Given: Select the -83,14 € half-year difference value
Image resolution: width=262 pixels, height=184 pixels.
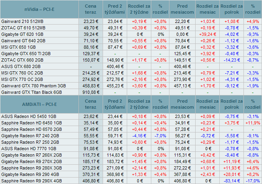Looking at the screenshot, I should tap(232, 181).
